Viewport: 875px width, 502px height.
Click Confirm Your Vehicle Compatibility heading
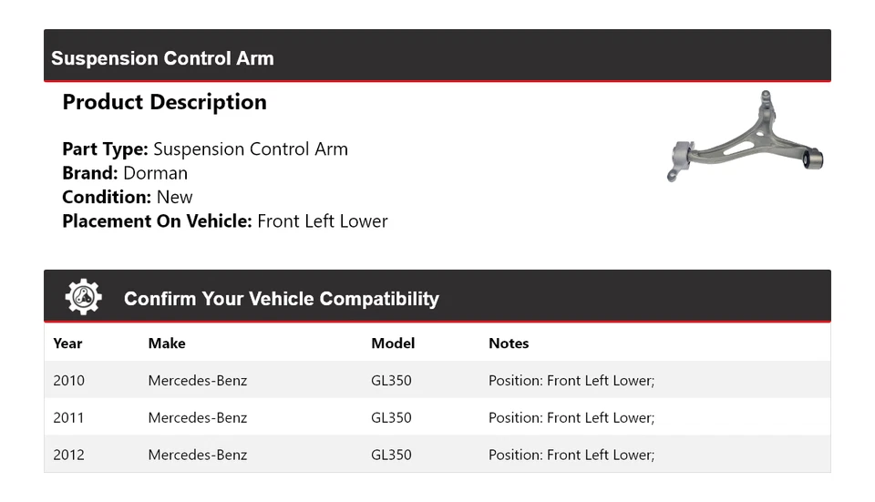coord(281,299)
